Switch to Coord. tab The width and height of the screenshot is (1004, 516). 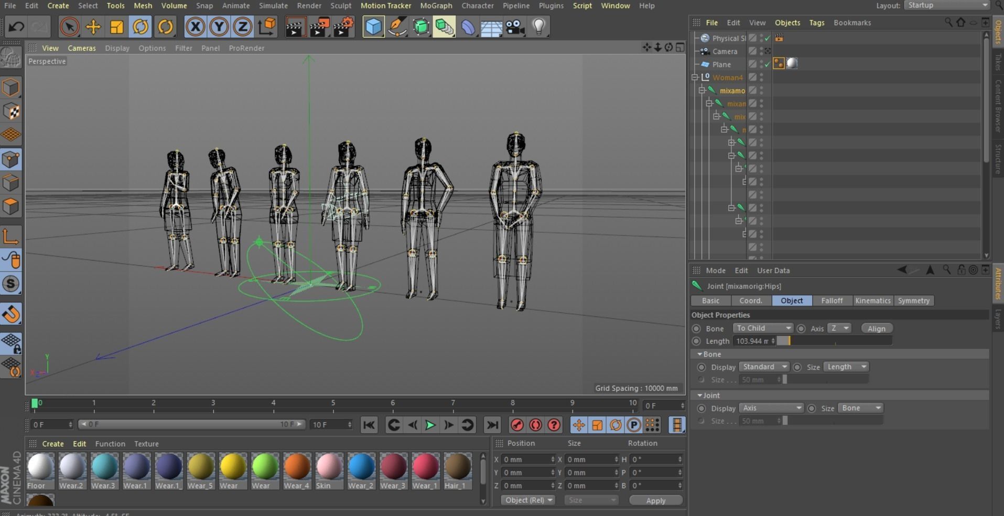(x=751, y=300)
